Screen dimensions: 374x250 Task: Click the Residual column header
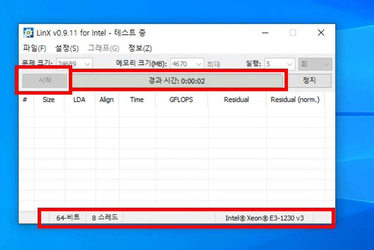click(x=237, y=99)
